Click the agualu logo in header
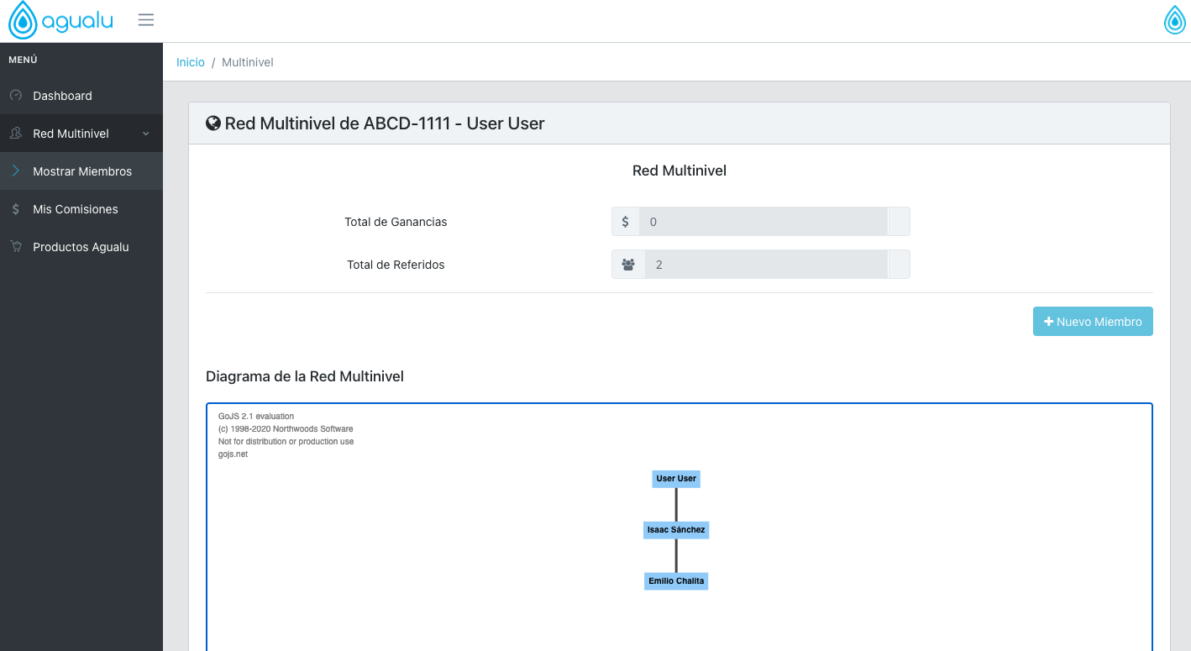The height and width of the screenshot is (651, 1191). (60, 20)
